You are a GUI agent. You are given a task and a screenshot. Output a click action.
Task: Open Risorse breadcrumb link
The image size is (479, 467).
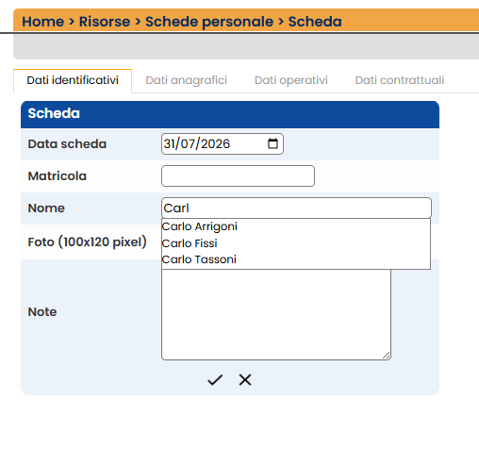click(105, 22)
